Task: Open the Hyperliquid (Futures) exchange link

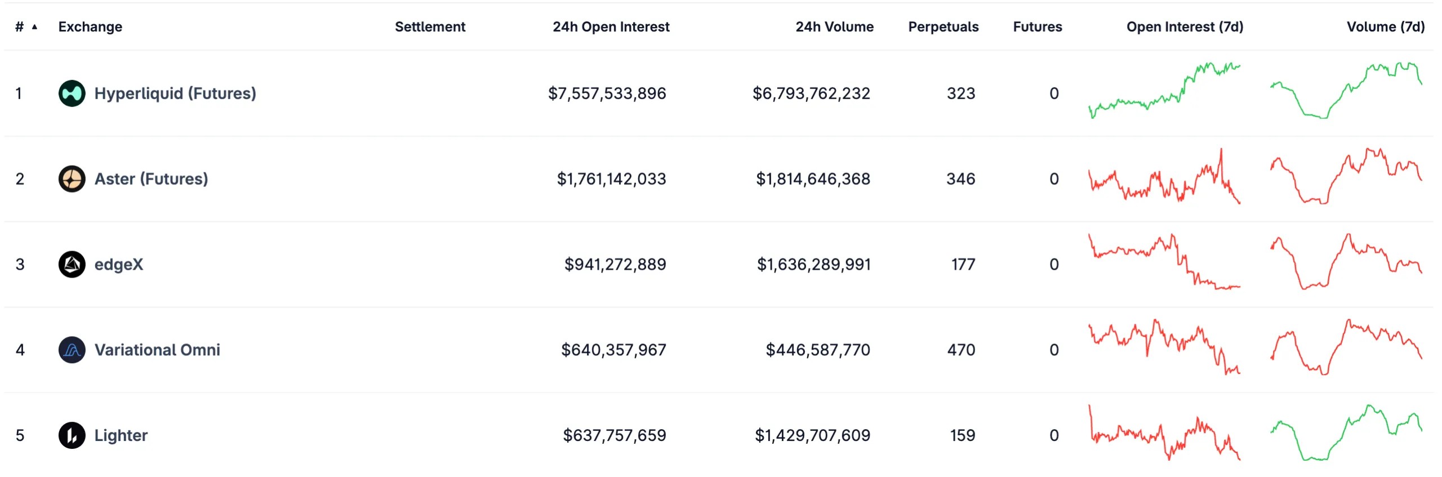Action: pyautogui.click(x=175, y=93)
